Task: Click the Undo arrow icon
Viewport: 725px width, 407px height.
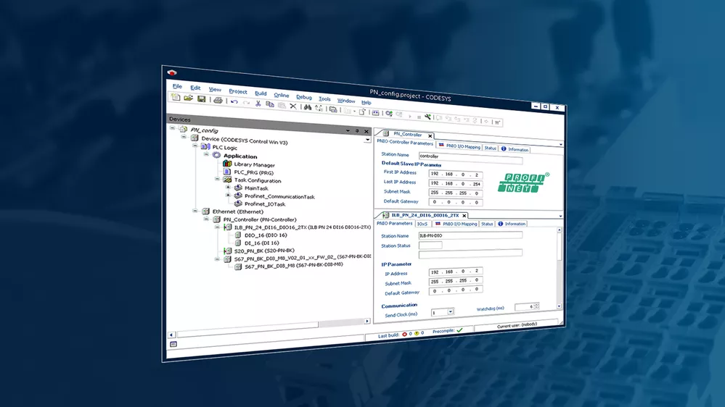Action: tap(234, 101)
